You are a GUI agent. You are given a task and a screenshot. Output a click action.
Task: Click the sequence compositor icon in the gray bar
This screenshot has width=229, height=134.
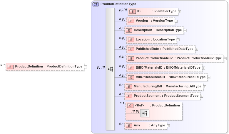pos(111,69)
